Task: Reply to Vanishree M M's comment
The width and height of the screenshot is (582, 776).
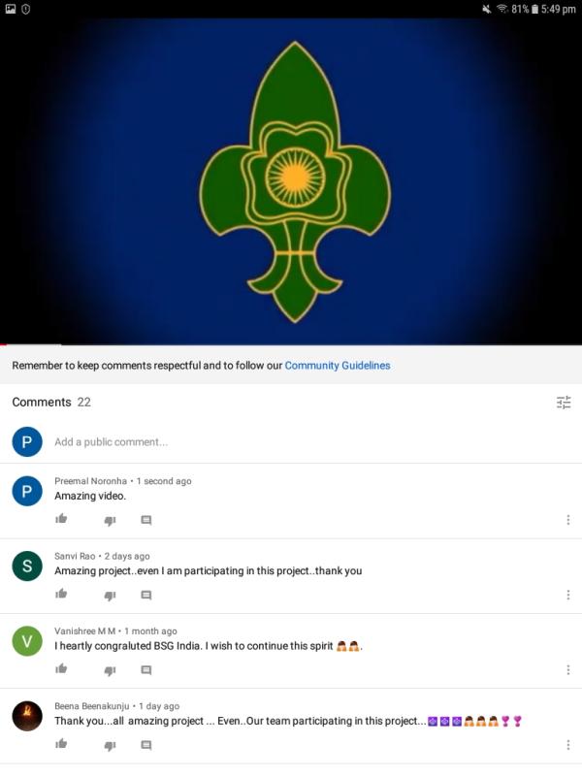Action: pos(146,670)
